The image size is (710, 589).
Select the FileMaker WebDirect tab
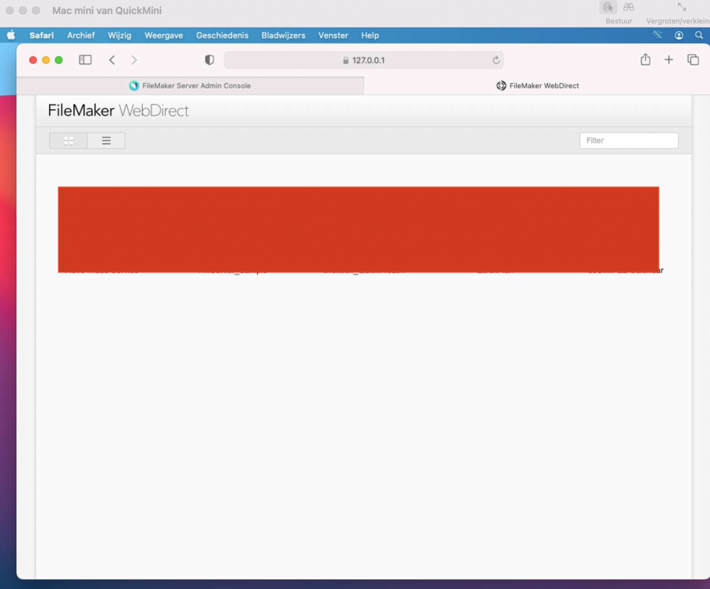(x=537, y=86)
